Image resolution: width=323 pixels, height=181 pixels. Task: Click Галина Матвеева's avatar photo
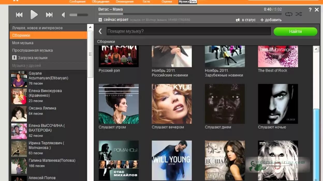(x=19, y=166)
